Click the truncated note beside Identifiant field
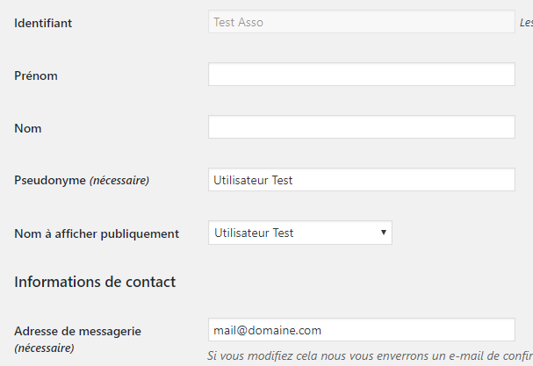 coord(525,23)
